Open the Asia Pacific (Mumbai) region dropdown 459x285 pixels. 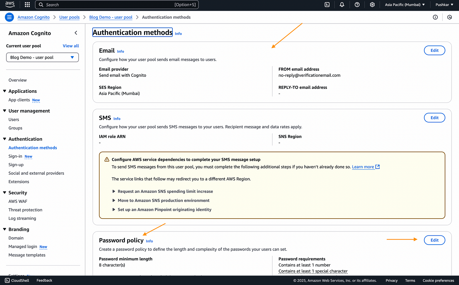[405, 5]
